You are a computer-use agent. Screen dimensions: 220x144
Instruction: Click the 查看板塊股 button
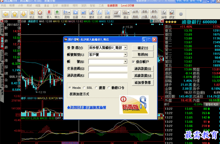212,105
